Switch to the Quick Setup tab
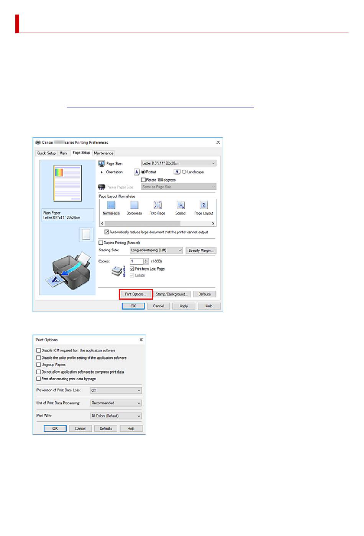Image resolution: width=364 pixels, height=536 pixels. coord(46,153)
